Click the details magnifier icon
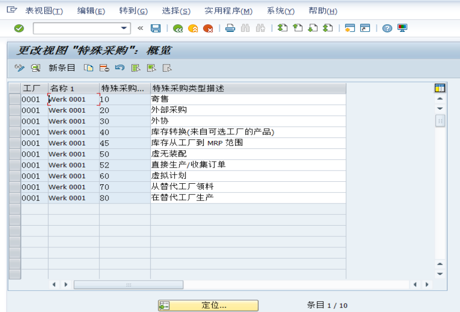This screenshot has width=460, height=312. pos(36,68)
